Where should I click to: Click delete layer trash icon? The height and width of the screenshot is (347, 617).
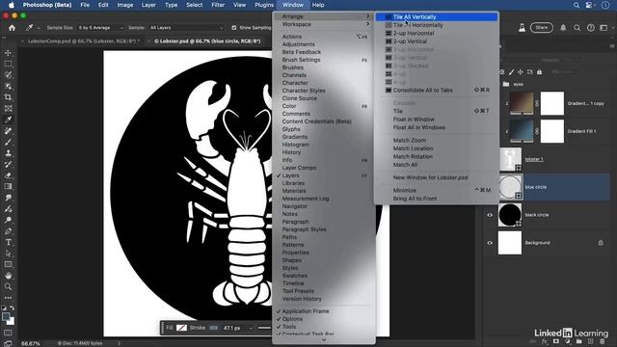pos(602,341)
